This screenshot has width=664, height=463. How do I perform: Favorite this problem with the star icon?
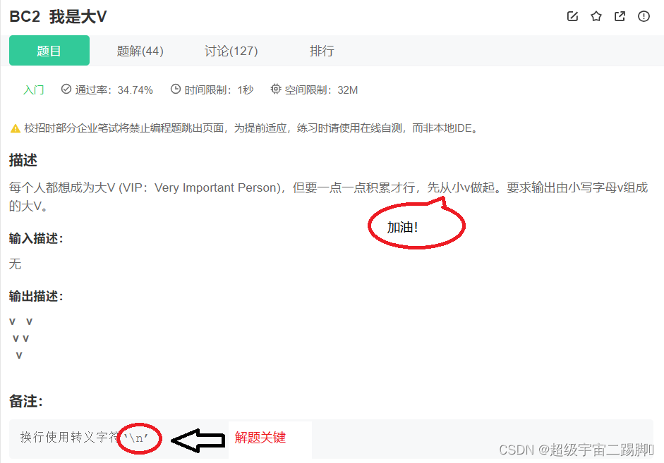click(596, 16)
